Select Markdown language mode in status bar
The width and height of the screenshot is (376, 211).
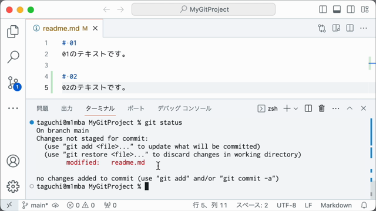coord(336,205)
